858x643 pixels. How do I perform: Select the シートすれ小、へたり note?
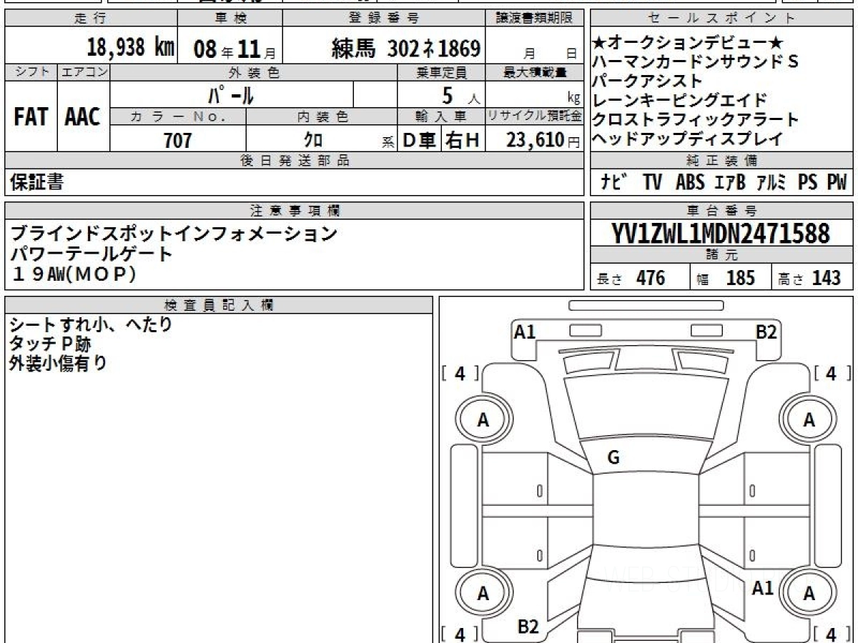[92, 325]
